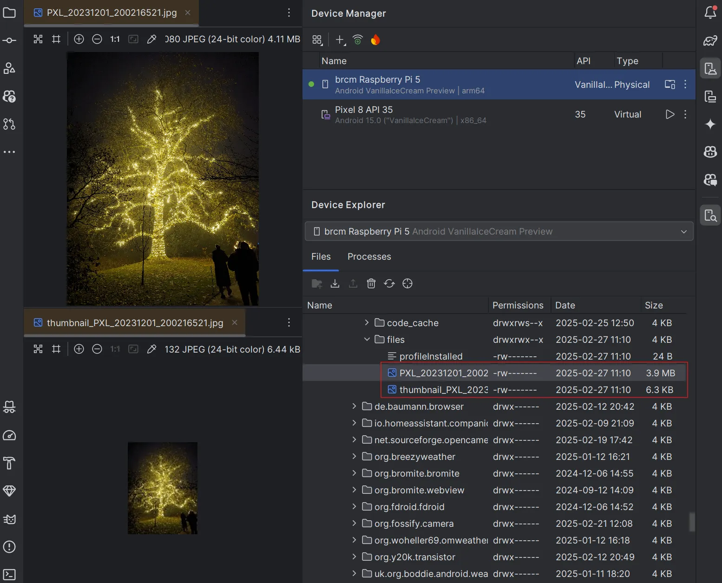722x583 pixels.
Task: Delete the selected file with trash icon
Action: (x=371, y=283)
